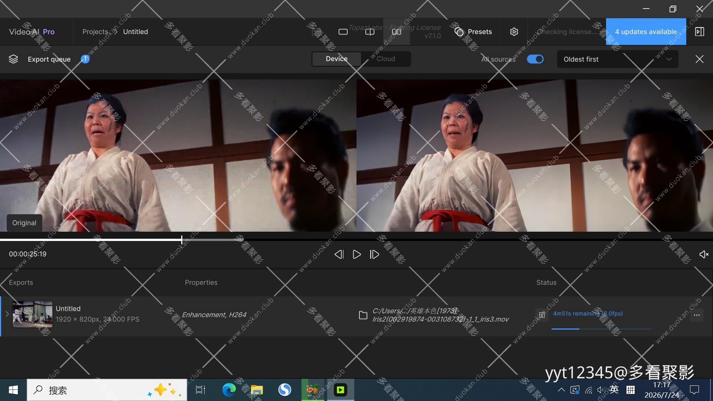
Task: Pause the running export
Action: click(x=542, y=315)
